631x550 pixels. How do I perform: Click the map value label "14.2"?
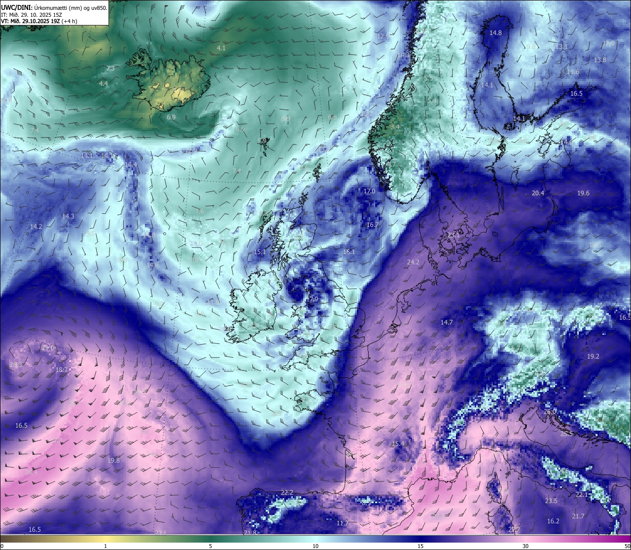click(x=36, y=226)
